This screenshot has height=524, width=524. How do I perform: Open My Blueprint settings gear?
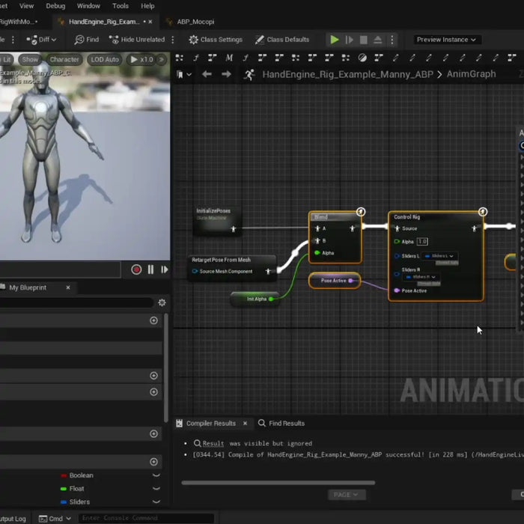[x=162, y=302]
